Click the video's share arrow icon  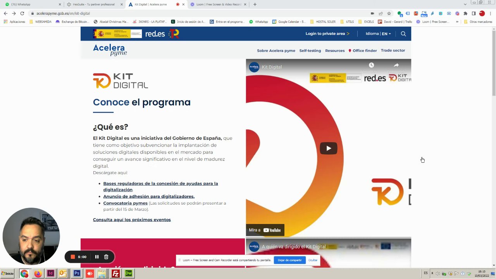coord(396,65)
